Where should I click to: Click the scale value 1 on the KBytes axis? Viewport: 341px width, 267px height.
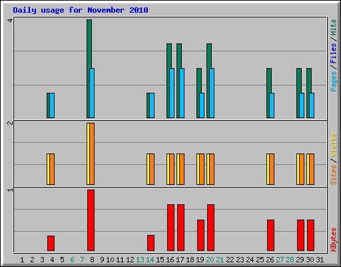point(10,190)
